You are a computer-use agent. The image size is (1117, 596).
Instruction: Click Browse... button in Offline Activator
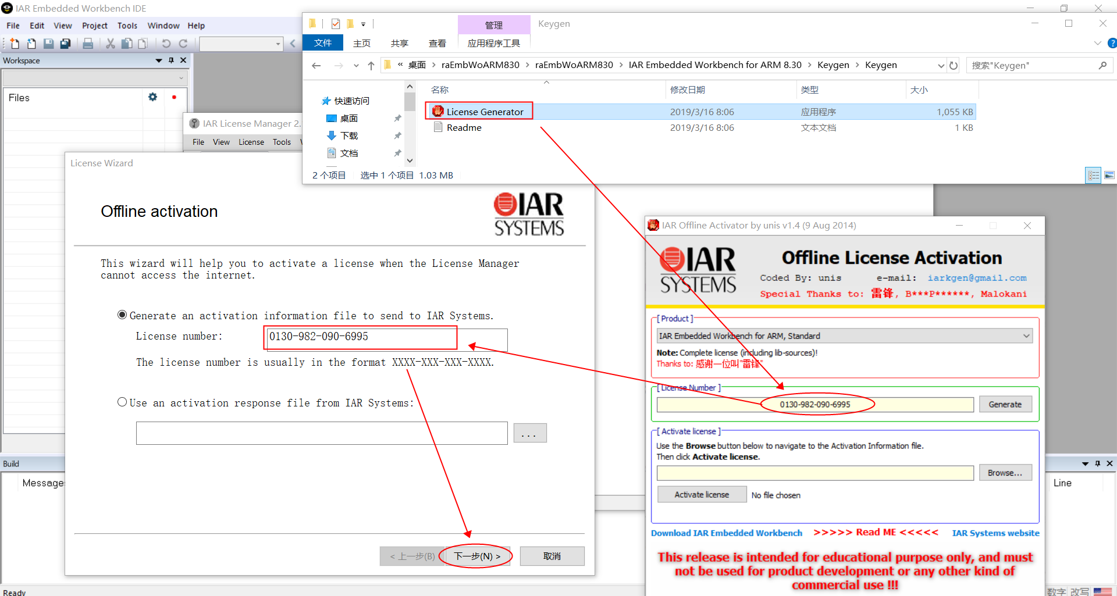tap(1005, 473)
